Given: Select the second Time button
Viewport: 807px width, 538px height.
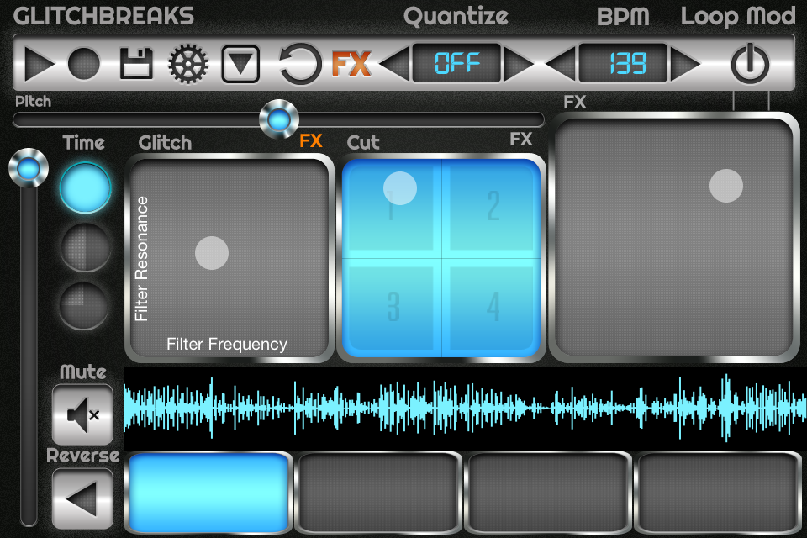Looking at the screenshot, I should pos(85,246).
